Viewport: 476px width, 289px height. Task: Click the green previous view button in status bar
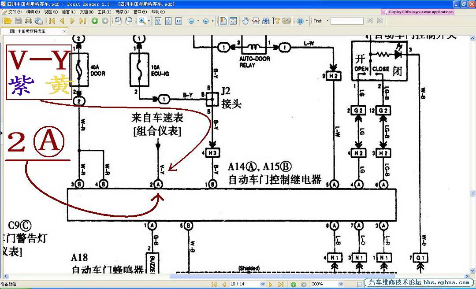tap(294, 285)
